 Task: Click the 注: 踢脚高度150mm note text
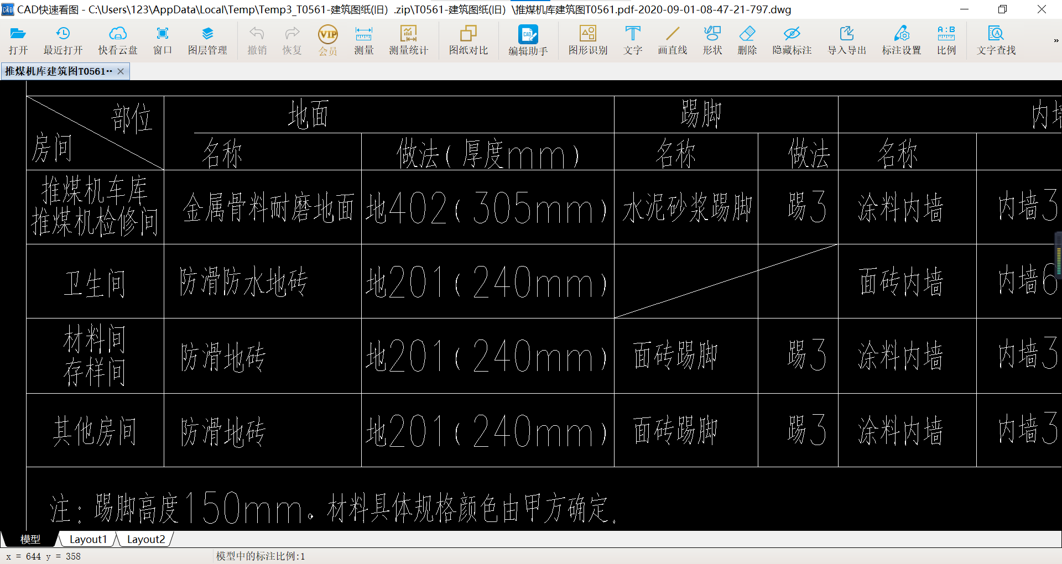[x=334, y=508]
